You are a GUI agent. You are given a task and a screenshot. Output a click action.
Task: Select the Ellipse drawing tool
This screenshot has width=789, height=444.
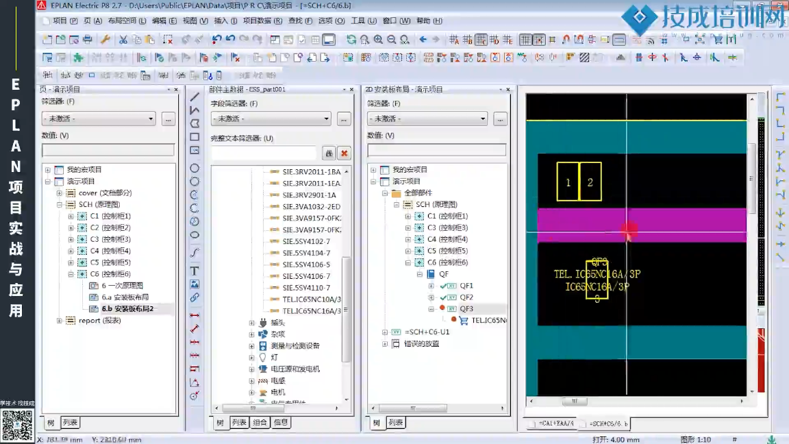[x=195, y=234]
